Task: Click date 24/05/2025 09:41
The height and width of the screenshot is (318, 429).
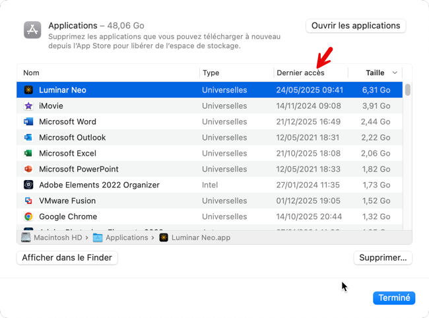Action: (310, 90)
